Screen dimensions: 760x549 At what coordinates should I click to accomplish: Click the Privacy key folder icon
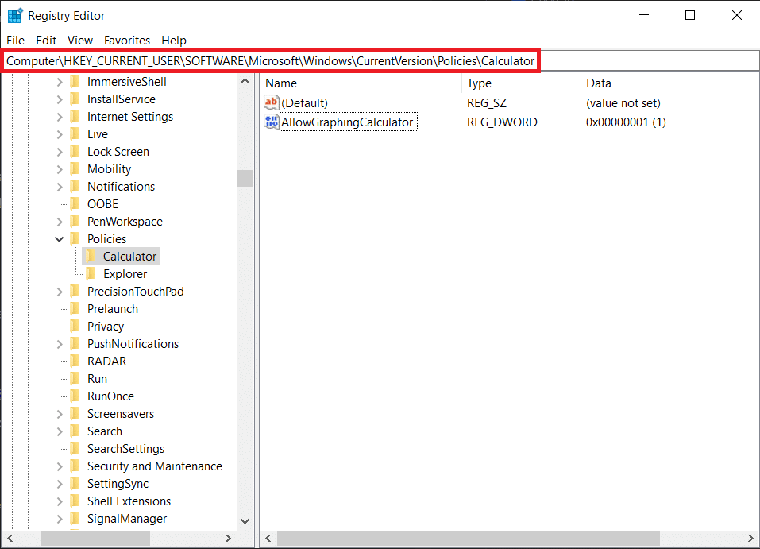(75, 327)
